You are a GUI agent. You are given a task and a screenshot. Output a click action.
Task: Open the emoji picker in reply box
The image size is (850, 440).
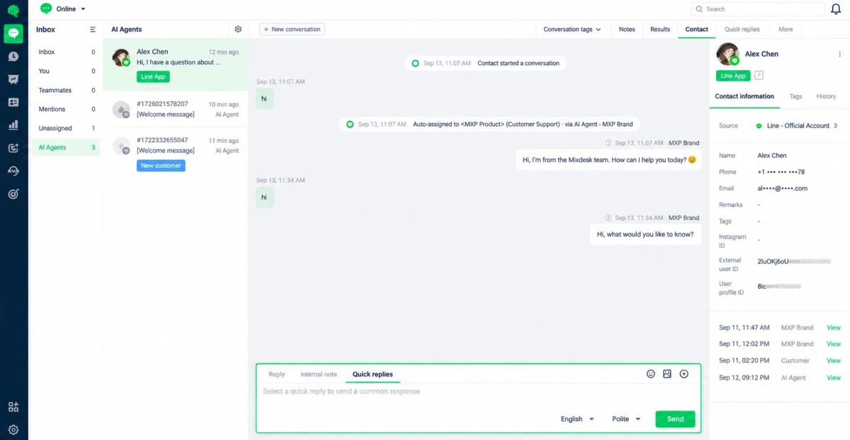point(651,374)
